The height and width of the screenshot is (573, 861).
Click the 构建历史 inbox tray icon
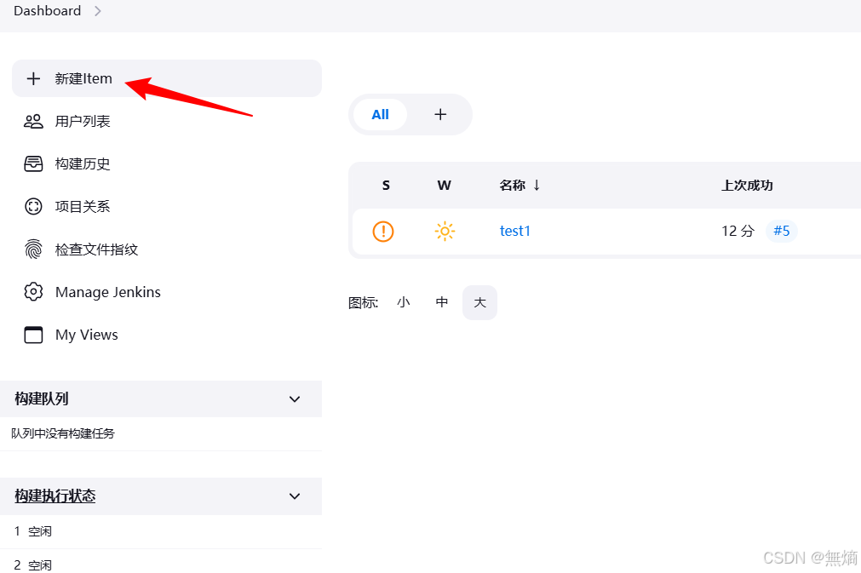33,164
